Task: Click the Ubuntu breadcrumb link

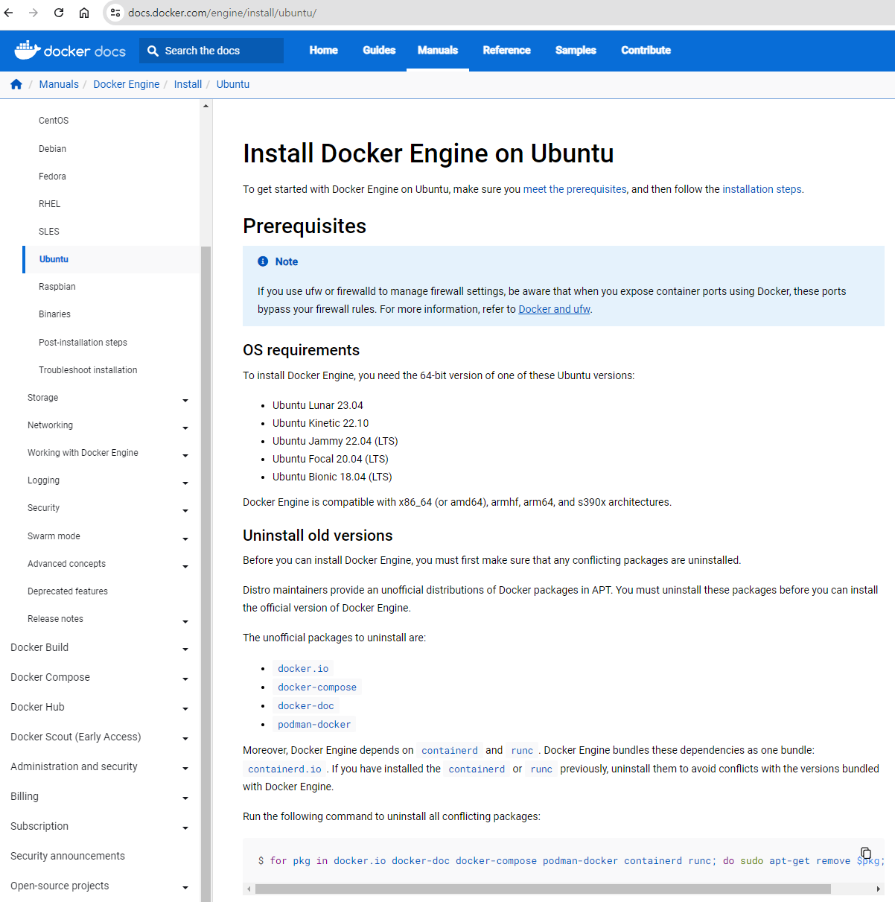Action: (233, 84)
